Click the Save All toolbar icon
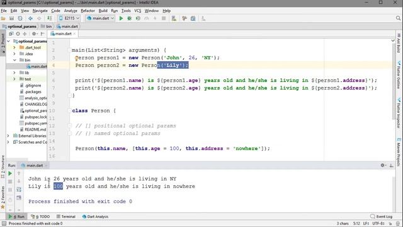This screenshot has height=227, width=403. coord(11,18)
